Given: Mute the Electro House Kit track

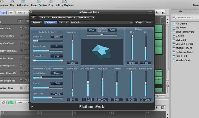Looking at the screenshot, I should click(26, 73).
